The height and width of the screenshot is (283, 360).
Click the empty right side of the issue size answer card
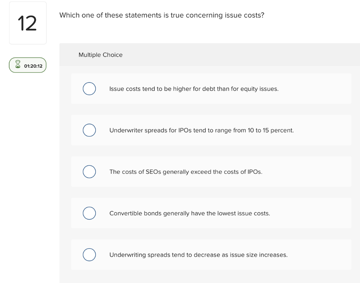coord(320,255)
